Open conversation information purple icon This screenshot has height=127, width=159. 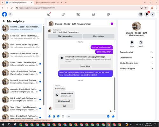click(x=112, y=24)
